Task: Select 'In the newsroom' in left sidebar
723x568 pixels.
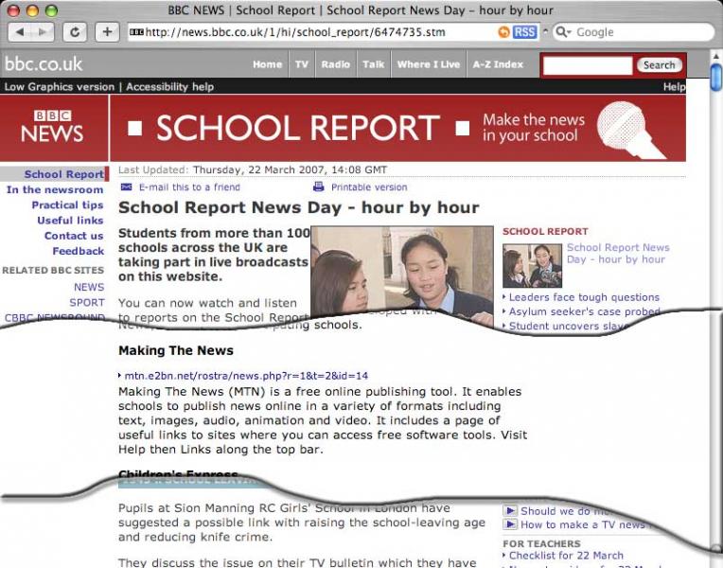Action: pos(55,189)
